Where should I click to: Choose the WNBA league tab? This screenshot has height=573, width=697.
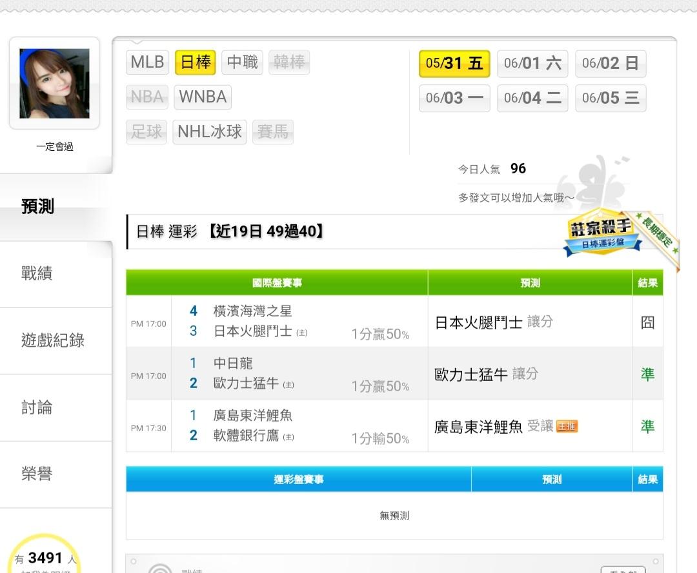pyautogui.click(x=203, y=97)
